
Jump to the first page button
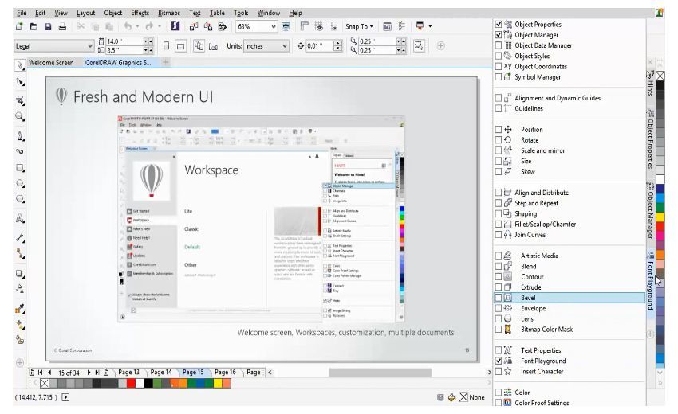tap(40, 372)
